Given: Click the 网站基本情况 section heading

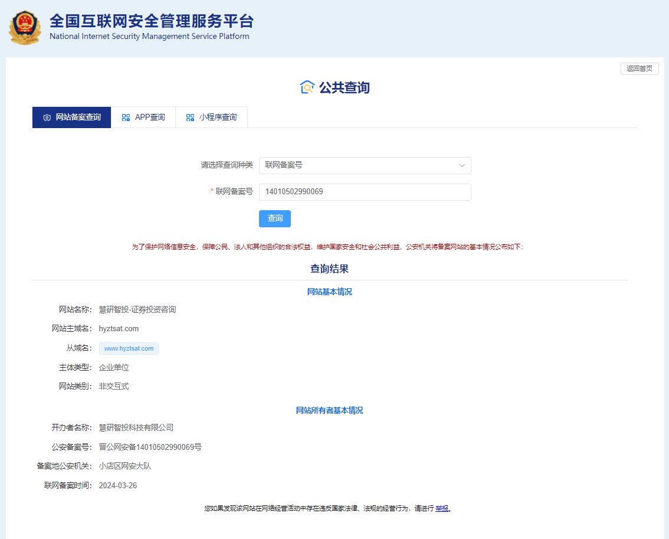Looking at the screenshot, I should tap(329, 292).
